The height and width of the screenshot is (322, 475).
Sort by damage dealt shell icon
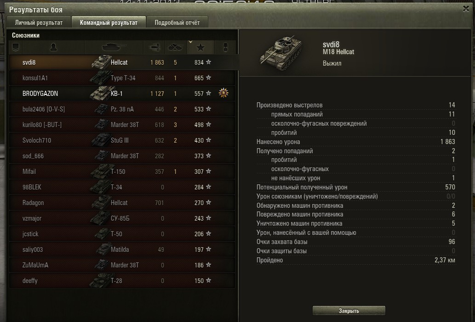(x=154, y=47)
